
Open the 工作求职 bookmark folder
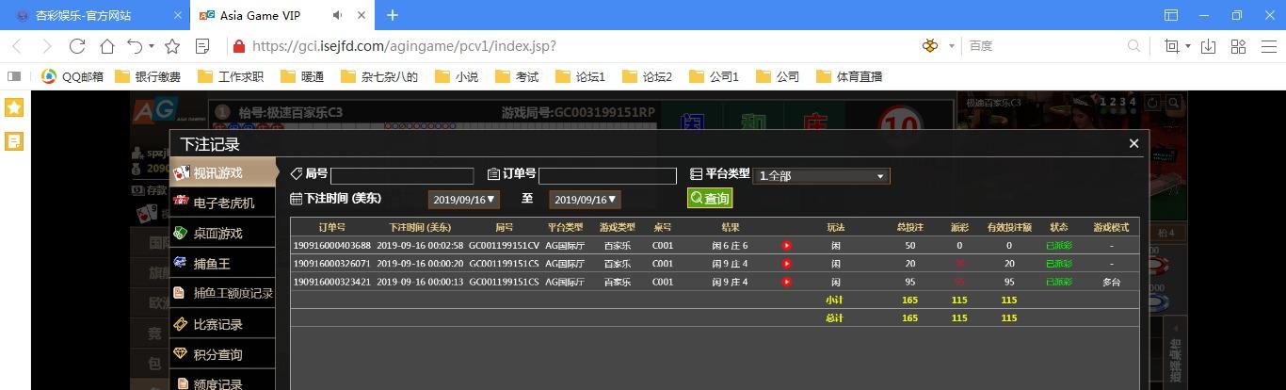click(x=231, y=76)
